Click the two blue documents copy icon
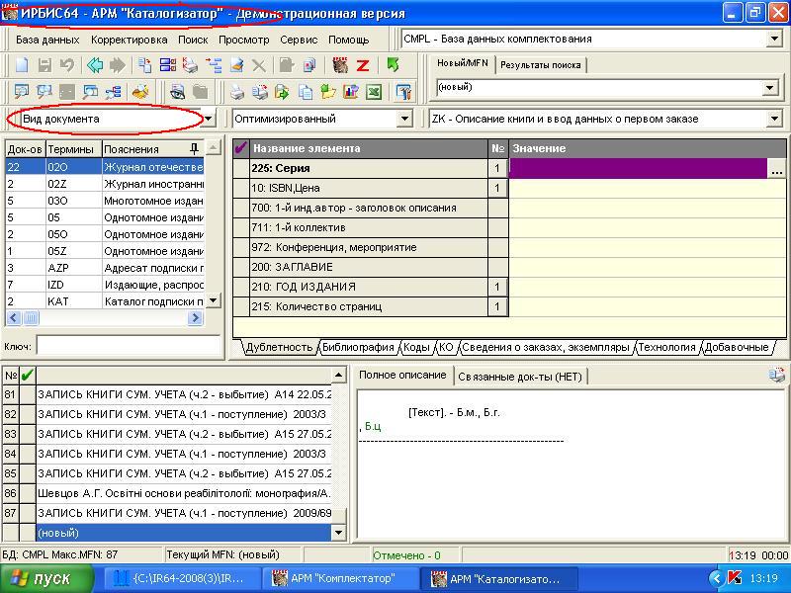 [306, 92]
